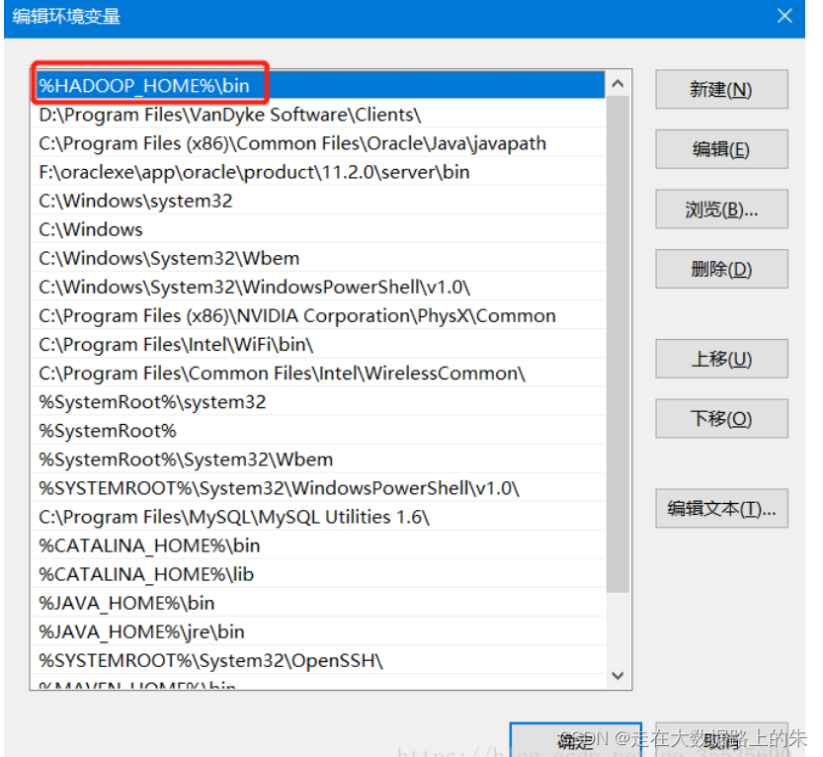This screenshot has width=823, height=757.
Task: Select the NVIDIA Corporation\PhysX\Common entry
Action: click(317, 315)
